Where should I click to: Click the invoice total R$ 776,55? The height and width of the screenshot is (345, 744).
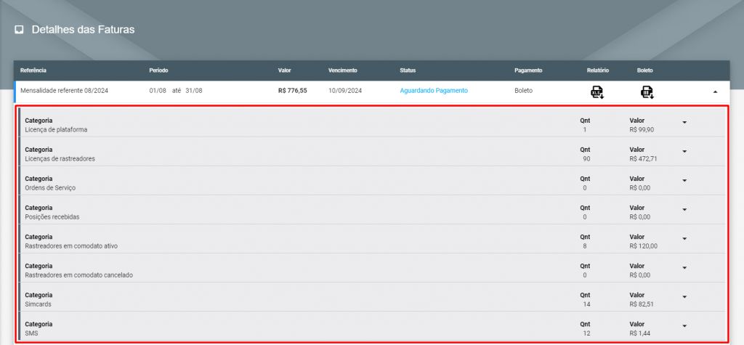coord(292,90)
